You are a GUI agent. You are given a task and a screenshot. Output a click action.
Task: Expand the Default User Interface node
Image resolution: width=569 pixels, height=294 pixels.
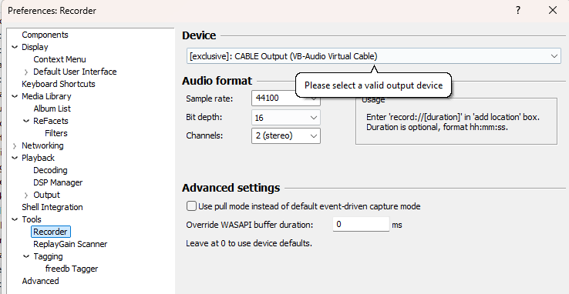point(26,72)
